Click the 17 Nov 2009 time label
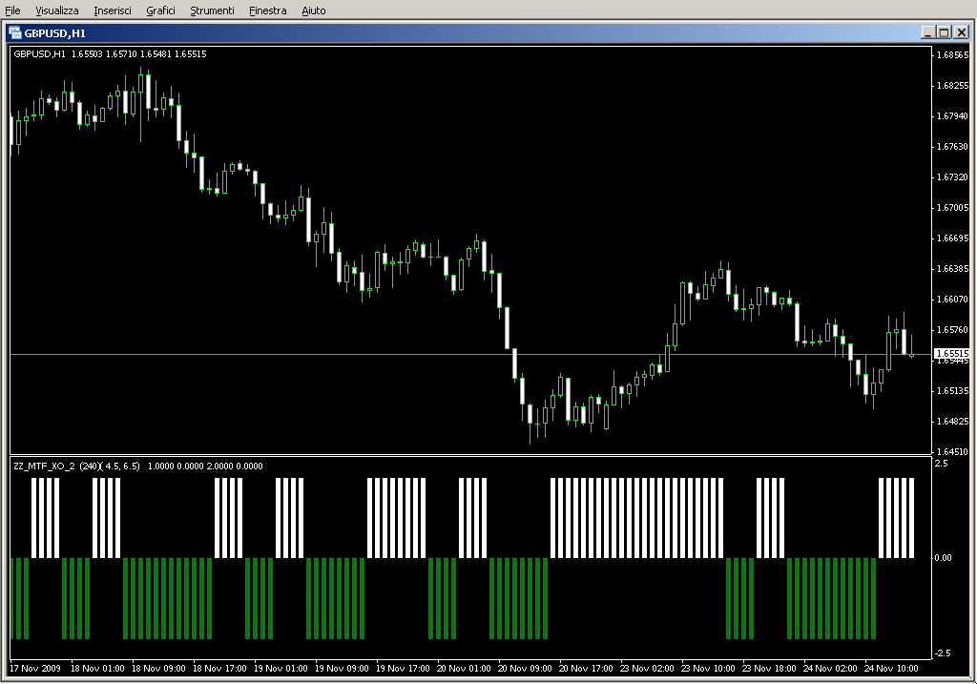 point(35,669)
